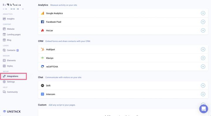Add the HubSpot integration via plus icon
211x116 pixels.
[x=203, y=49]
